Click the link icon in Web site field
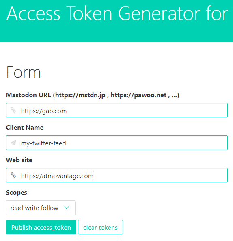233x241 pixels. (x=13, y=175)
